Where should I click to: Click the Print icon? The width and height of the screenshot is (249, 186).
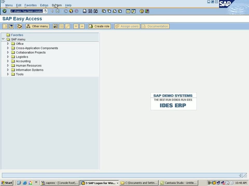(85, 11)
